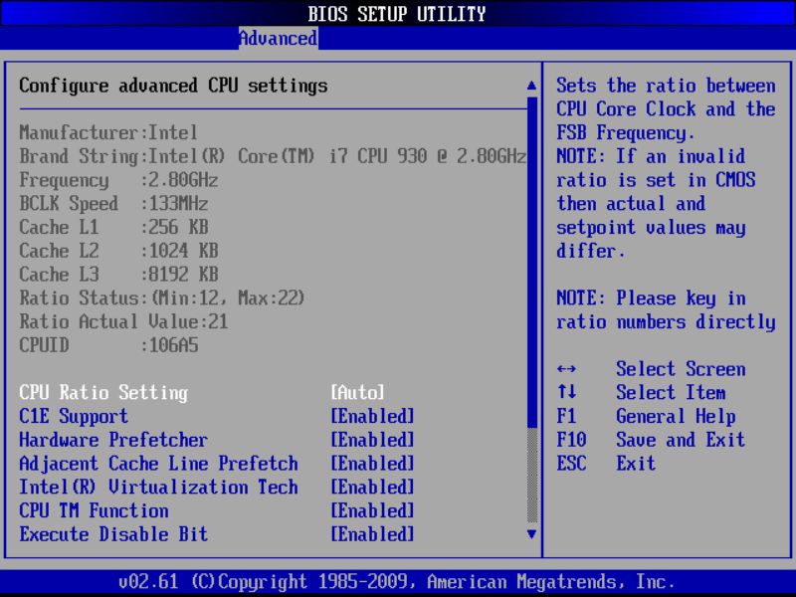Click the BIOS SETUP UTILITY title bar
Screen dimensions: 796x597
pos(398,14)
